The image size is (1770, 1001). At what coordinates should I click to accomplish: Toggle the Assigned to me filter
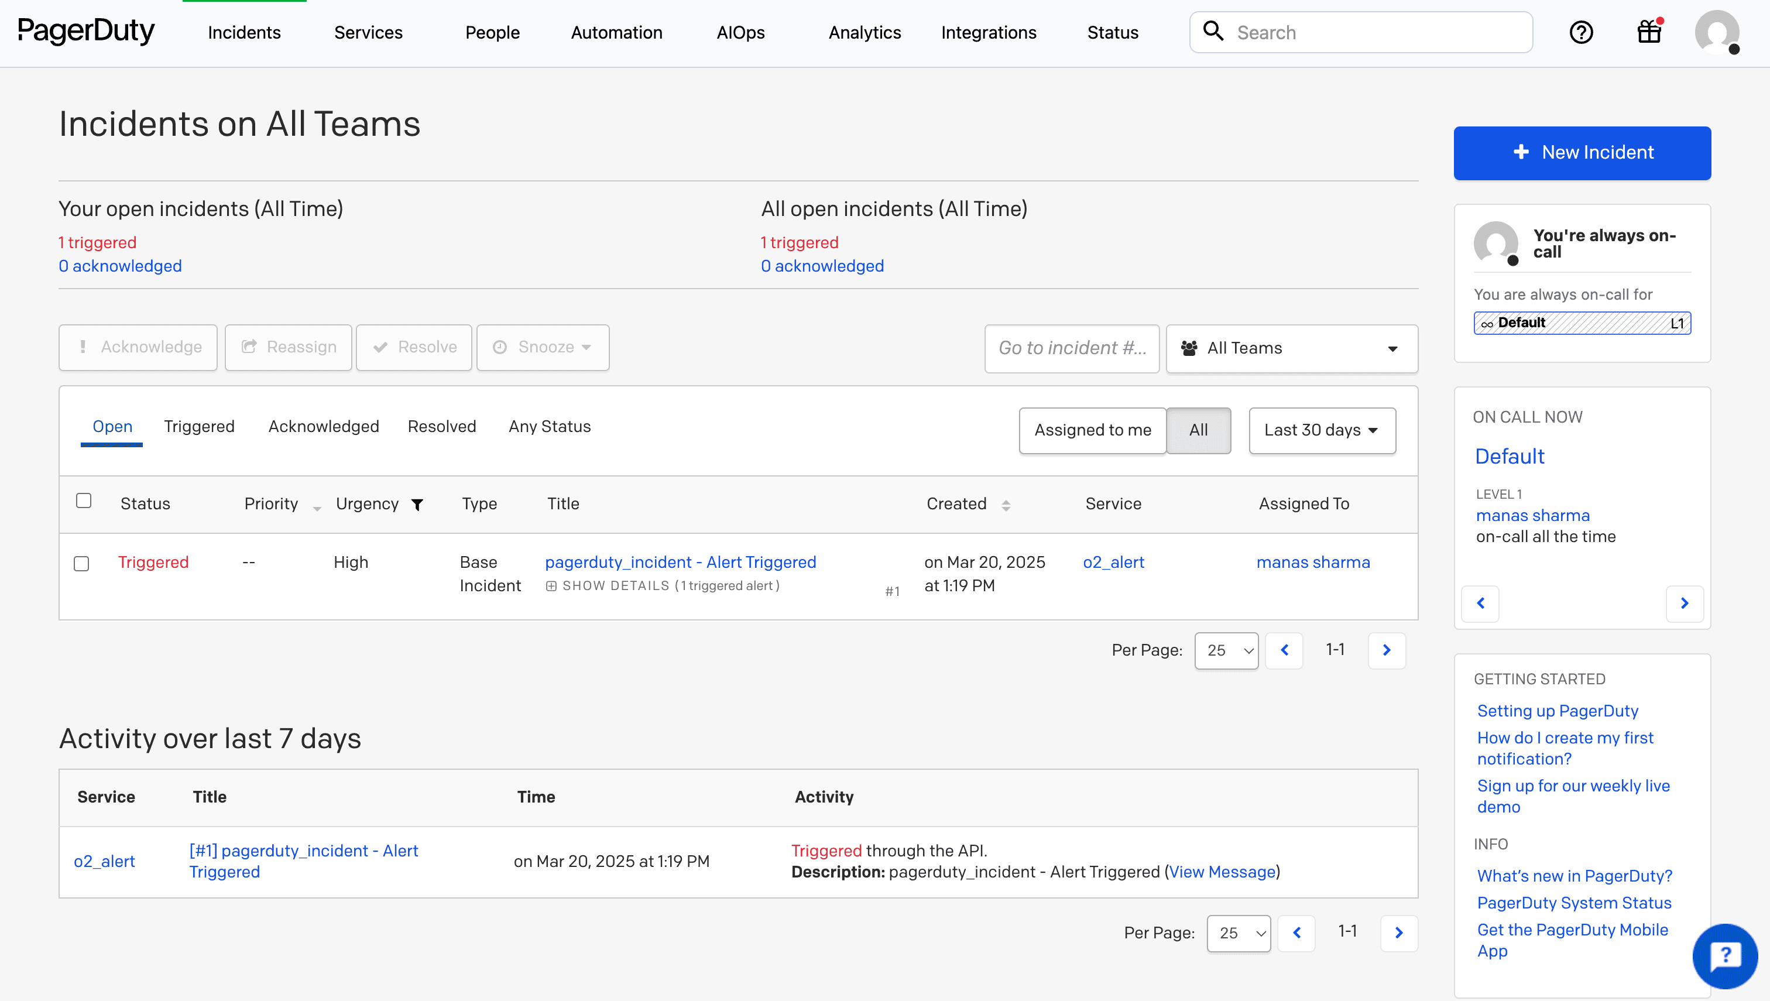pos(1092,430)
